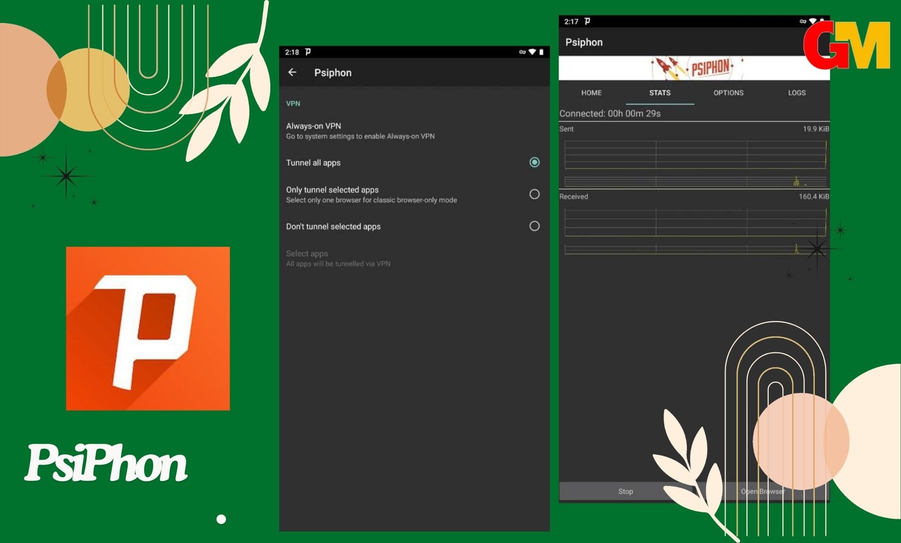Open the LOGS tab
Viewport: 901px width, 543px height.
tap(796, 93)
